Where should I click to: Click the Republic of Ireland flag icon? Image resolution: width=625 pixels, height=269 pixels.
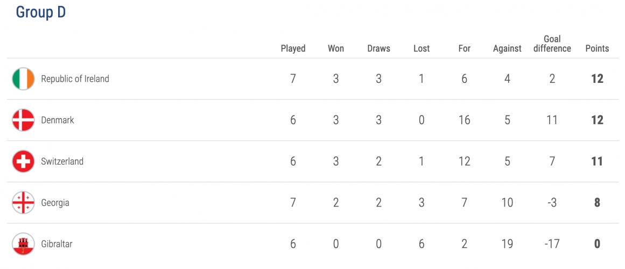(x=23, y=79)
